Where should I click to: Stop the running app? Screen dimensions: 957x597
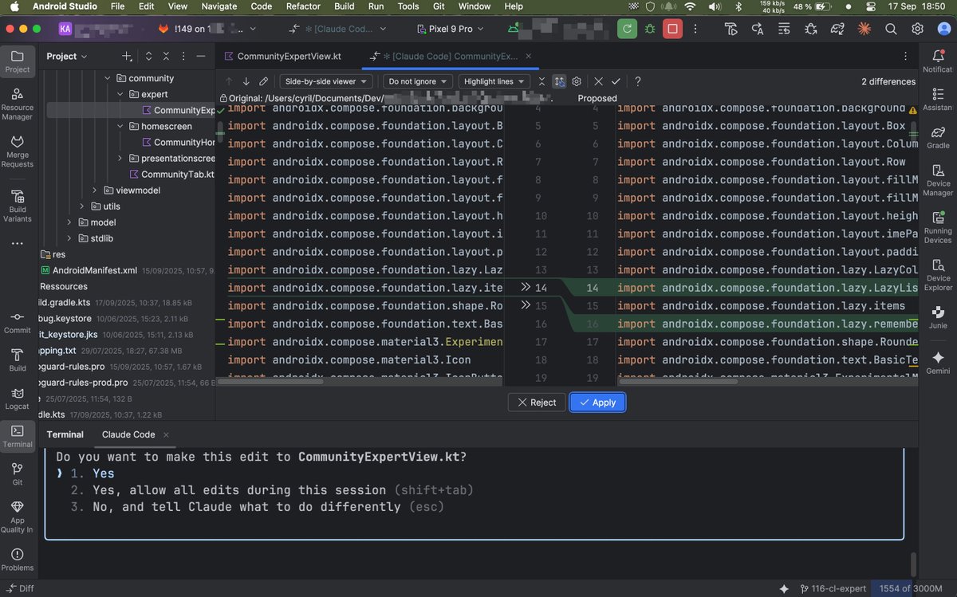point(672,29)
